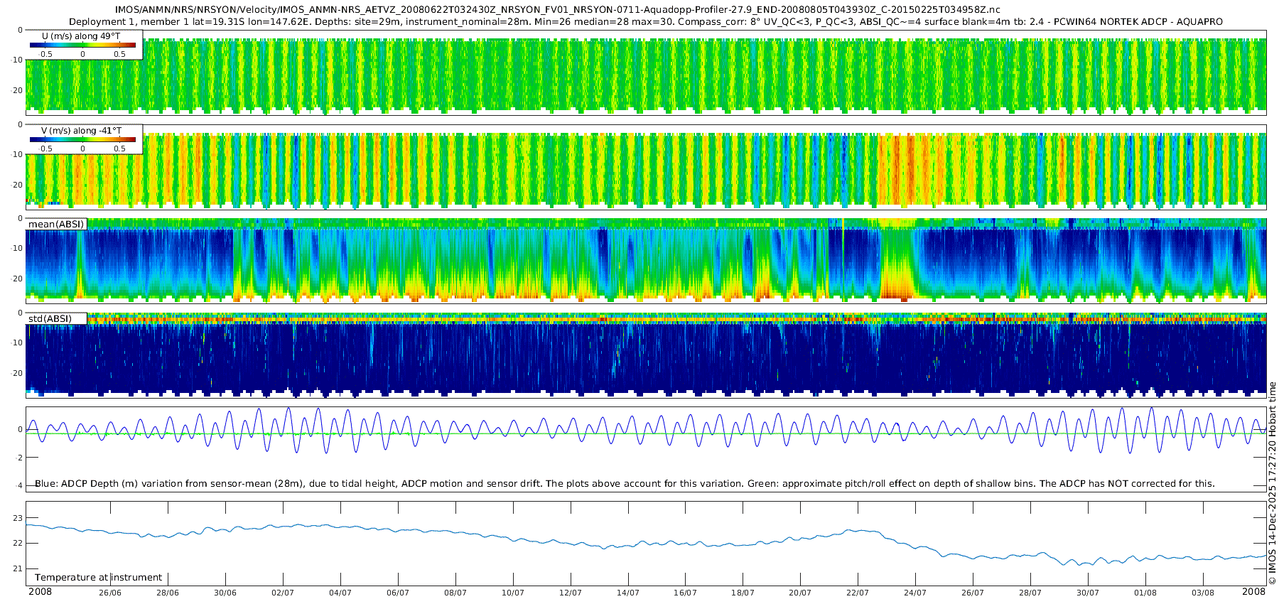The width and height of the screenshot is (1279, 604).
Task: Select the 10/07 date tick label
Action: click(x=512, y=593)
